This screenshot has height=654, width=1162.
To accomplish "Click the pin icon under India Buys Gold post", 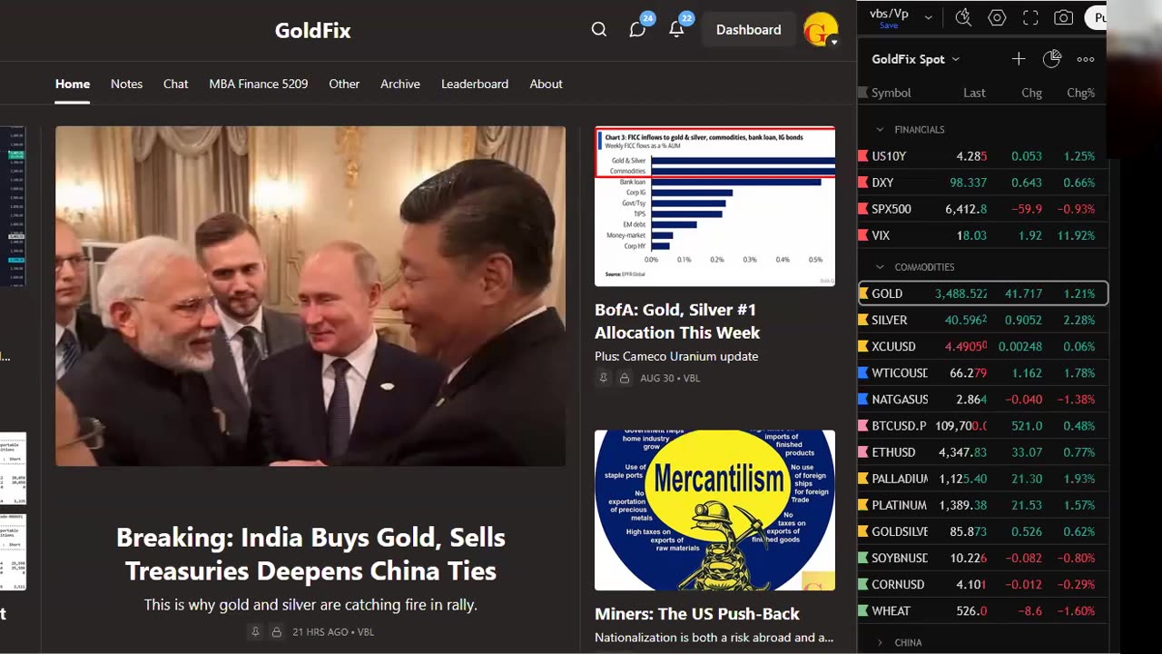I will (x=255, y=632).
